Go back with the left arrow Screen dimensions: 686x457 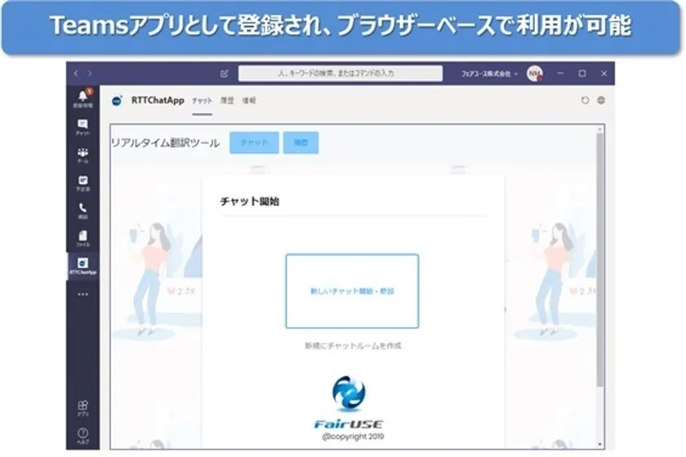point(76,74)
